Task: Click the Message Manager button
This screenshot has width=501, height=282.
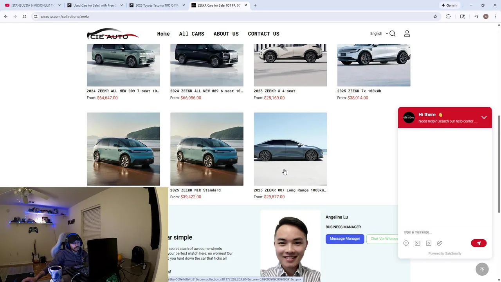Action: click(x=345, y=239)
